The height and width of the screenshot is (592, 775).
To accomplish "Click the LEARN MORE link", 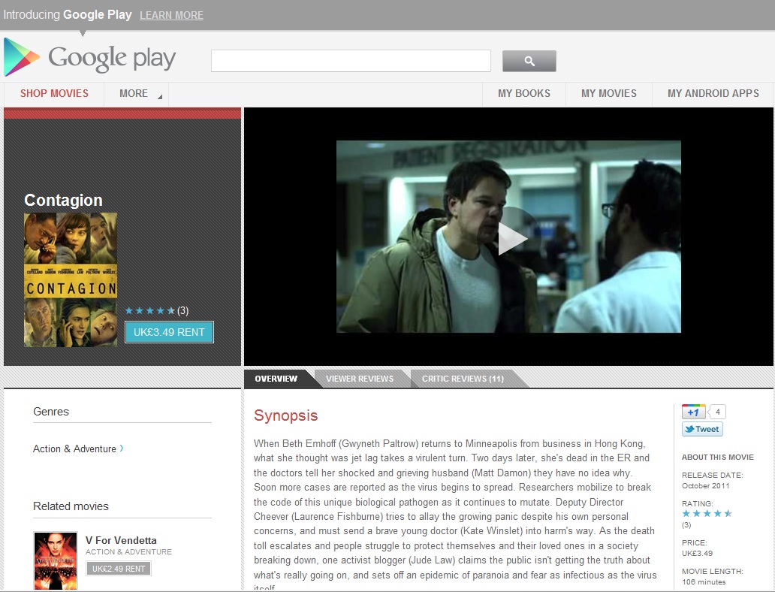I will click(171, 15).
